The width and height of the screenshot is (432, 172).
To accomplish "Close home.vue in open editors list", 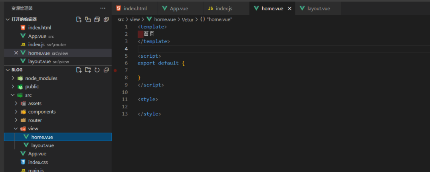I will tap(16, 53).
